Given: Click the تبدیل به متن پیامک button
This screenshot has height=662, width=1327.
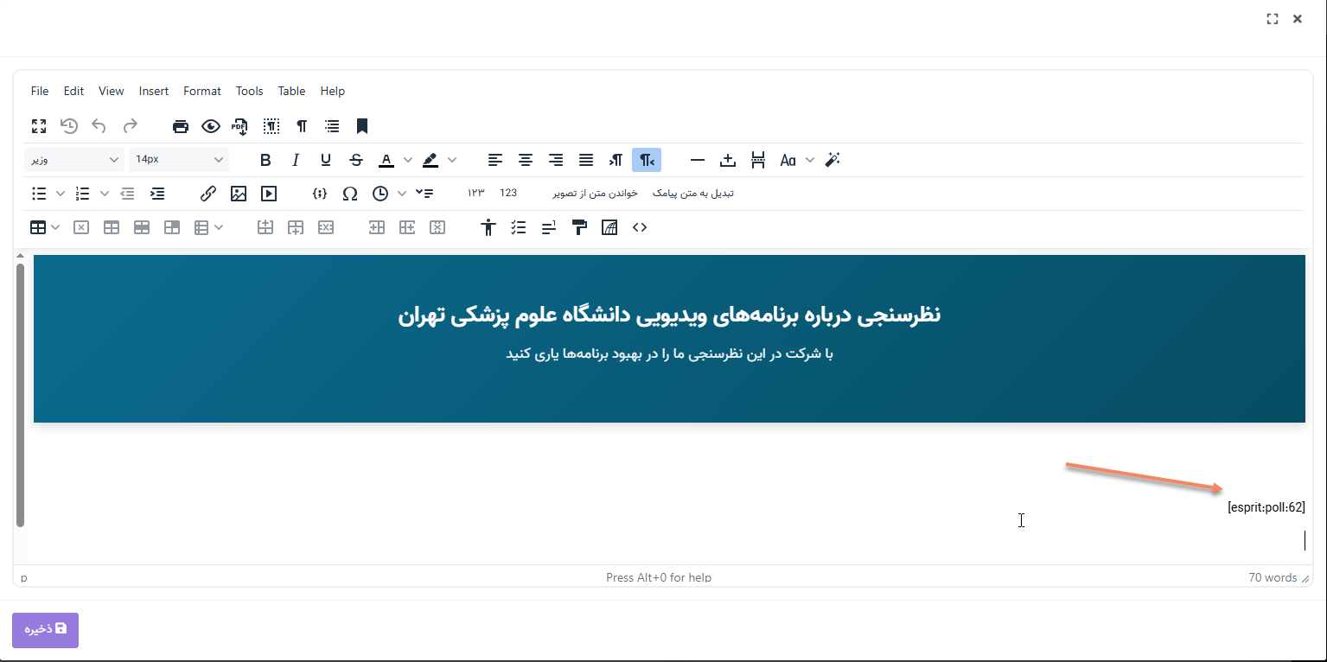Looking at the screenshot, I should click(692, 194).
